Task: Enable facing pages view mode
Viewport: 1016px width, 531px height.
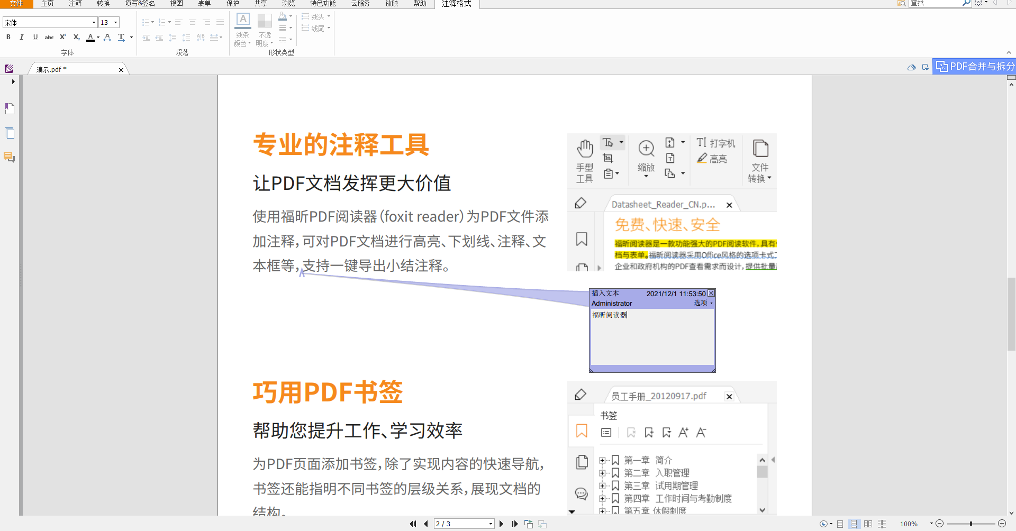Action: click(868, 524)
